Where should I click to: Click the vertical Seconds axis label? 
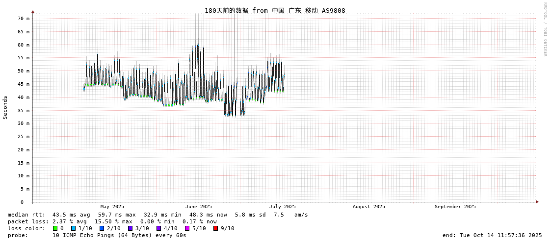(5, 107)
